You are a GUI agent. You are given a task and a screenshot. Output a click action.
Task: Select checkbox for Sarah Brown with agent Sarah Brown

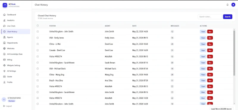(38, 62)
